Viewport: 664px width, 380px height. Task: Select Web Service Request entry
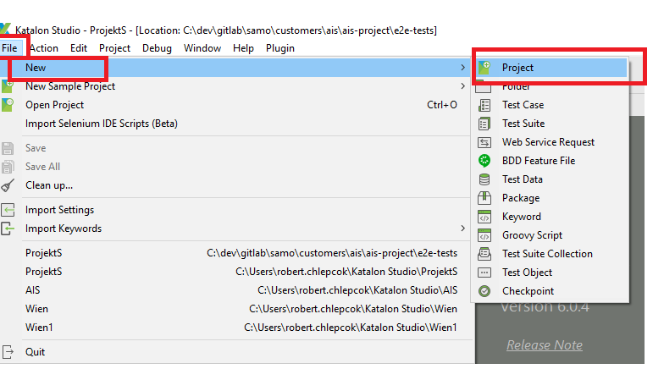pos(551,142)
